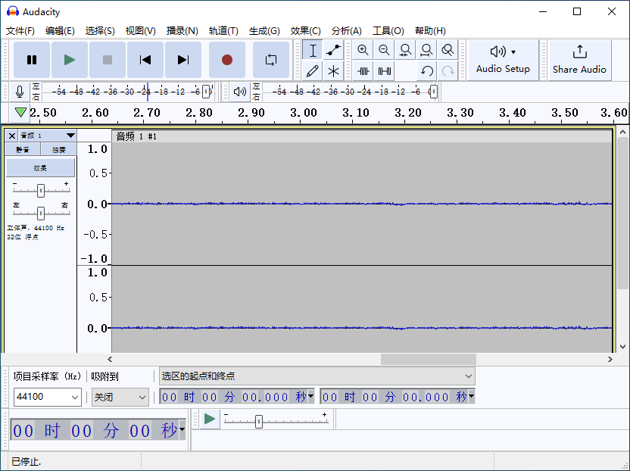Click the red Record button
The image size is (630, 471).
coord(226,59)
